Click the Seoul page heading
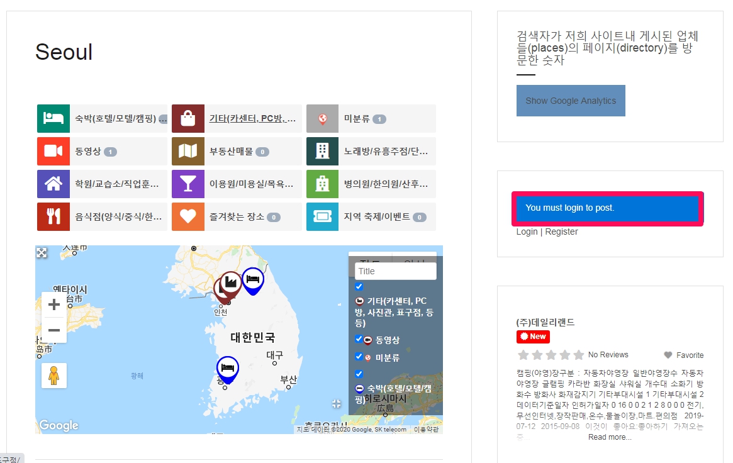This screenshot has width=733, height=463. (64, 52)
